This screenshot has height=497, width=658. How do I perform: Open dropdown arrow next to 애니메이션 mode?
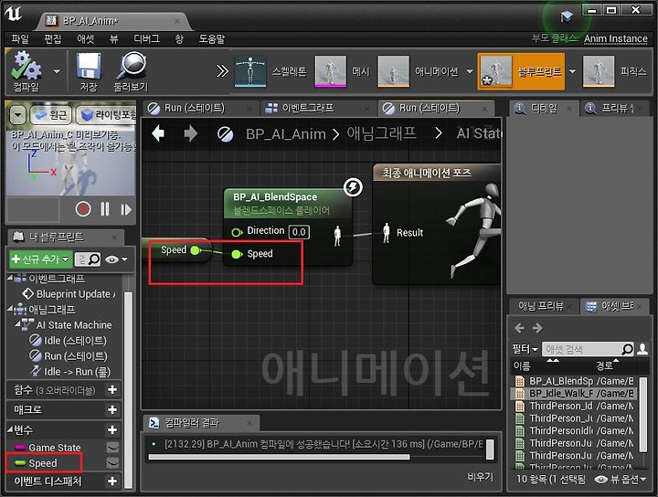click(470, 72)
